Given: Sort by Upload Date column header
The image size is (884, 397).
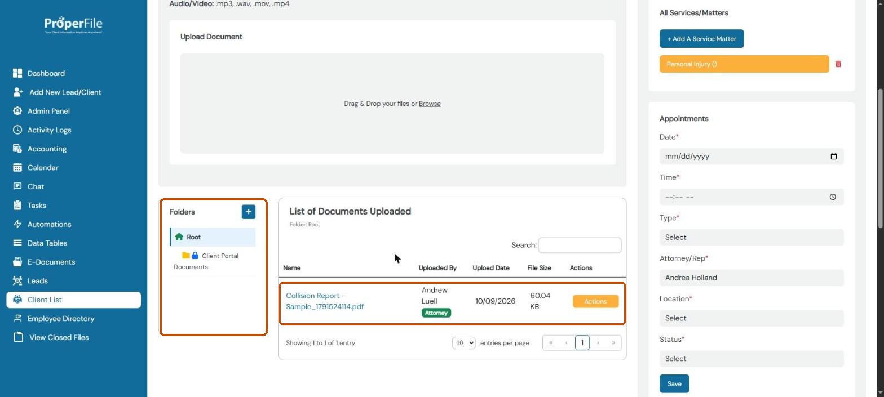Looking at the screenshot, I should (x=491, y=268).
